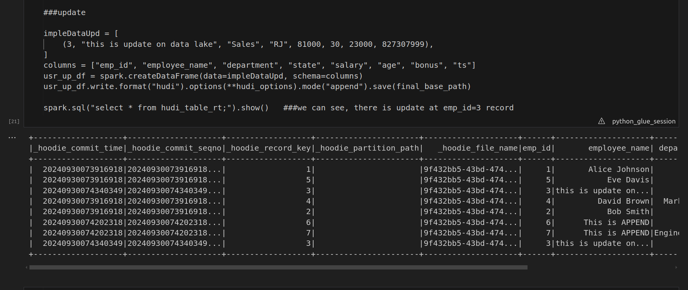Place cursor on the ###update comment line
The height and width of the screenshot is (290, 688).
click(64, 12)
